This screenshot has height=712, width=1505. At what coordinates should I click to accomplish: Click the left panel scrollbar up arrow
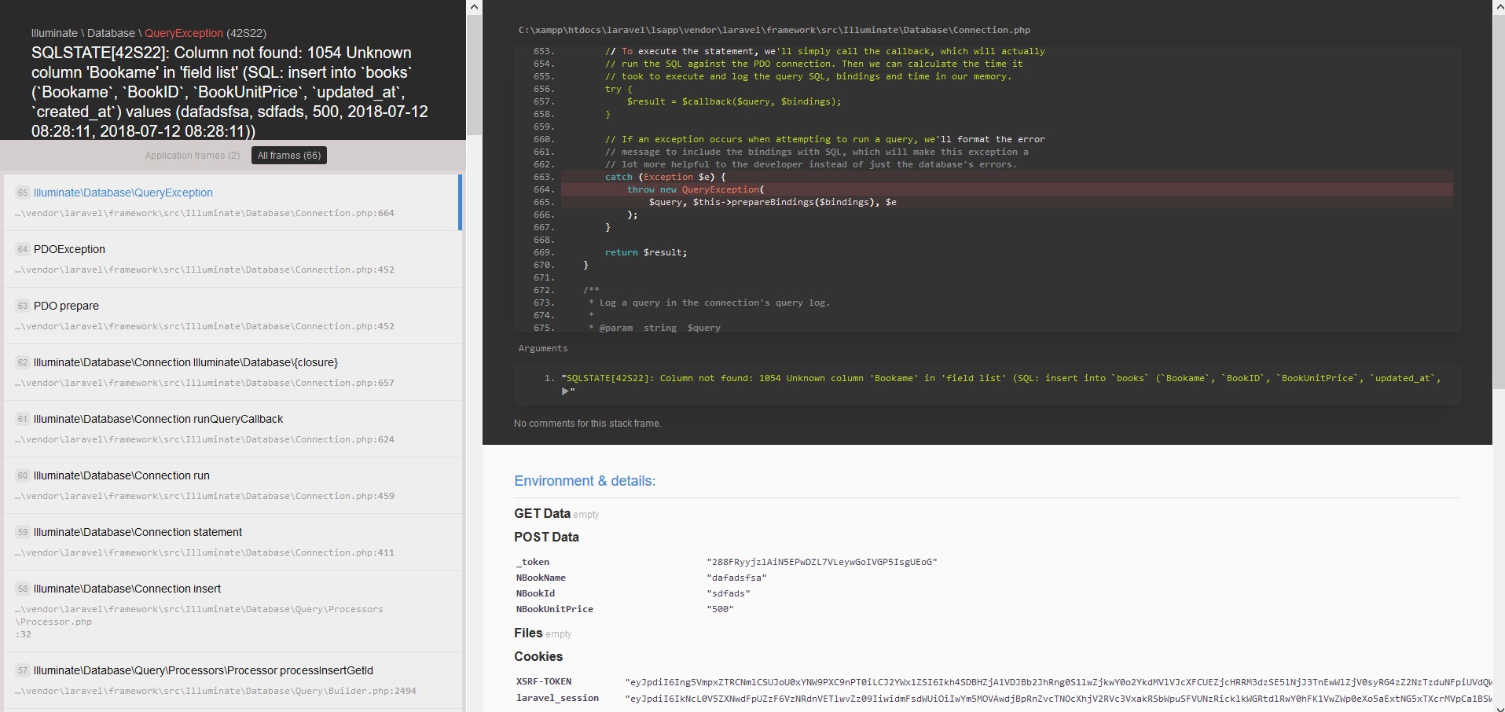pos(474,7)
